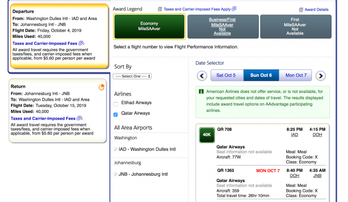The width and height of the screenshot is (348, 202).
Task: Open flight number QR 708 performance info
Action: [x=224, y=129]
